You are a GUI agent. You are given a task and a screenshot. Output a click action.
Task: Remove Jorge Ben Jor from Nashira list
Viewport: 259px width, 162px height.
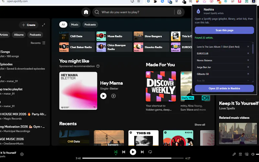click(x=248, y=67)
